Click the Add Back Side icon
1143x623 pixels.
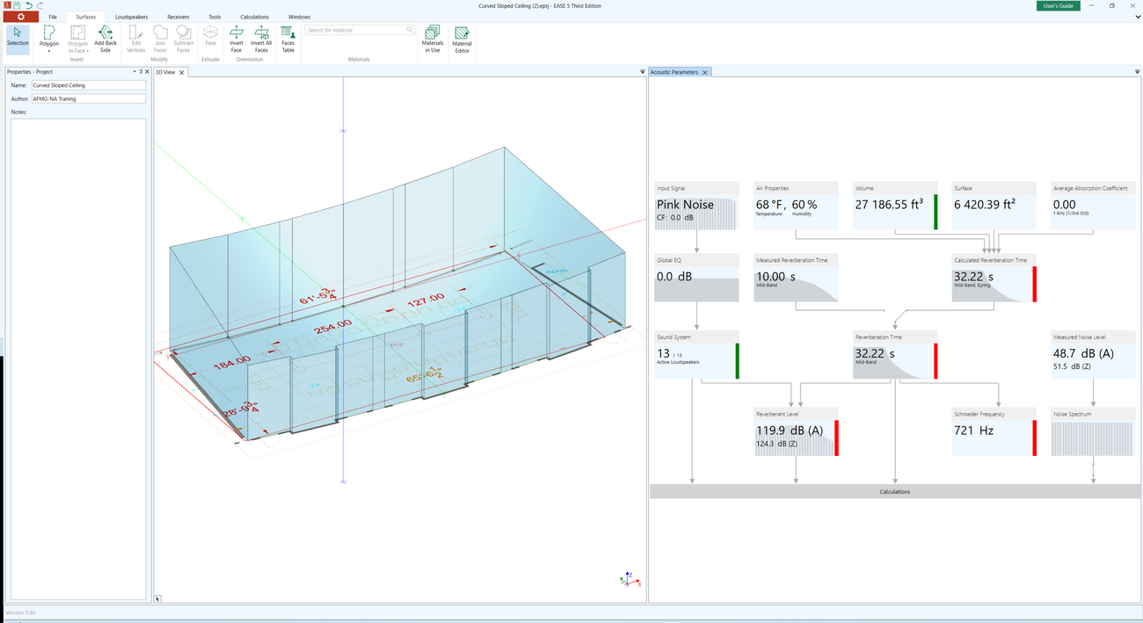(106, 38)
